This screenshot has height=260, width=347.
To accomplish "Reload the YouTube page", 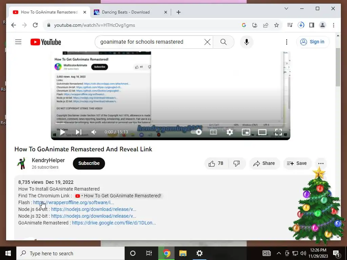I will coord(35,25).
